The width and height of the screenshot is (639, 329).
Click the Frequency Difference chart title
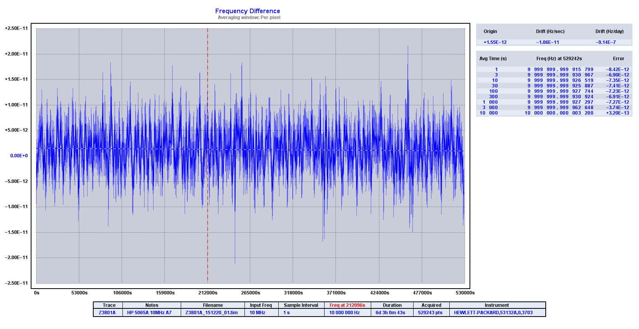point(248,11)
